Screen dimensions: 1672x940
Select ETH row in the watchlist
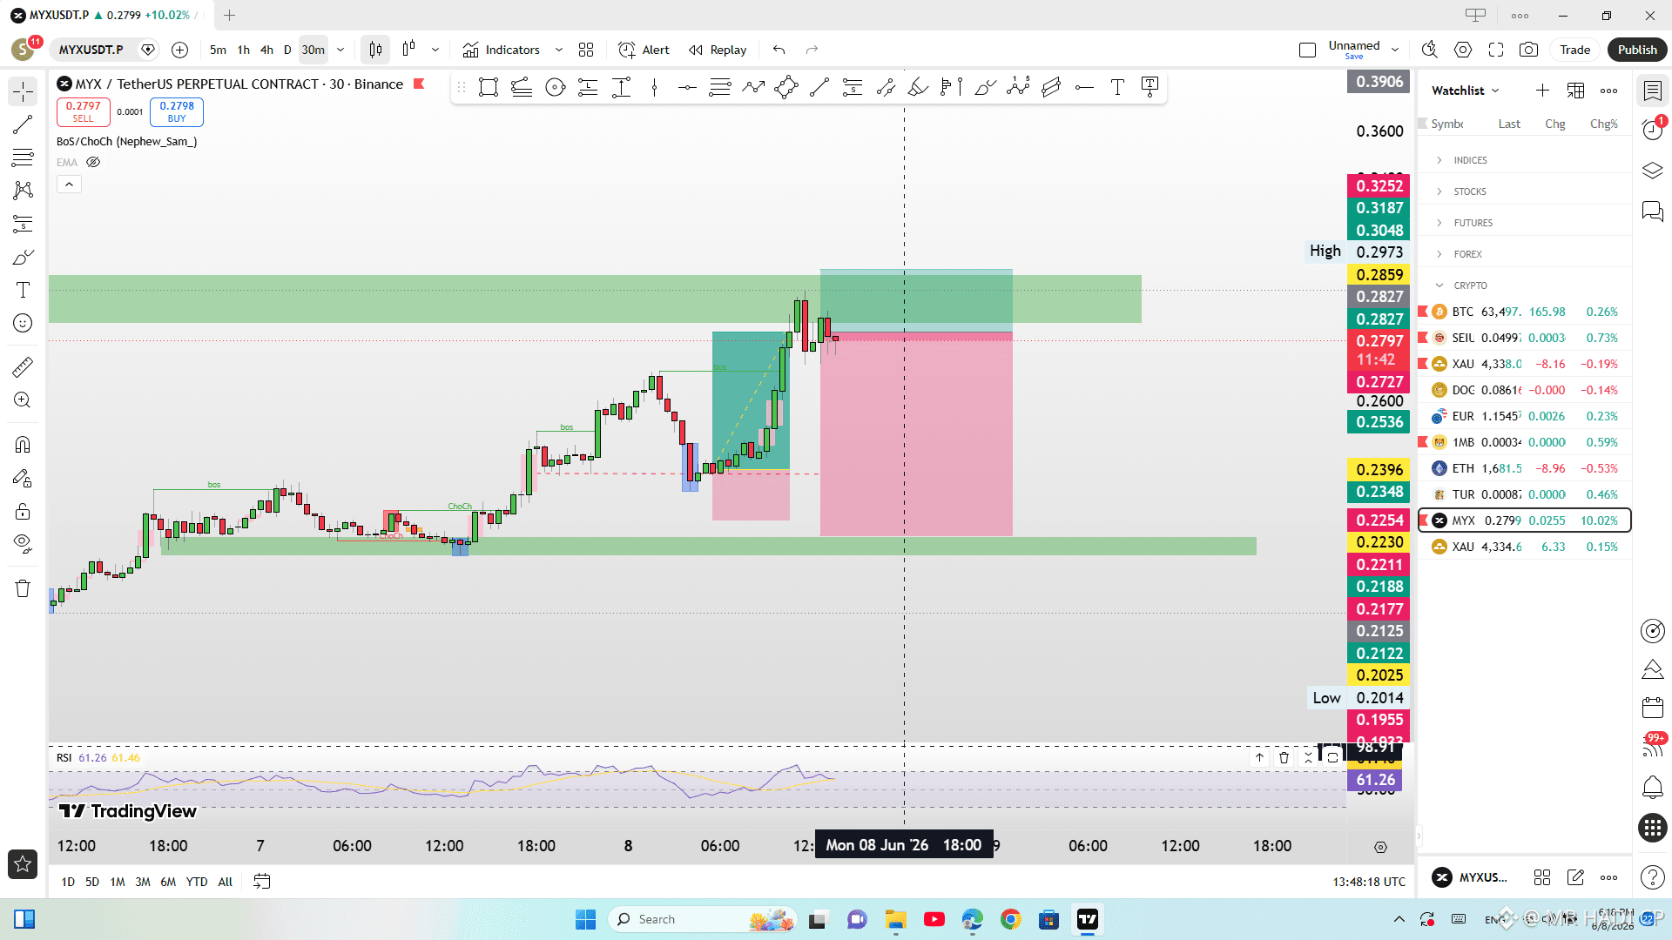[x=1524, y=468]
